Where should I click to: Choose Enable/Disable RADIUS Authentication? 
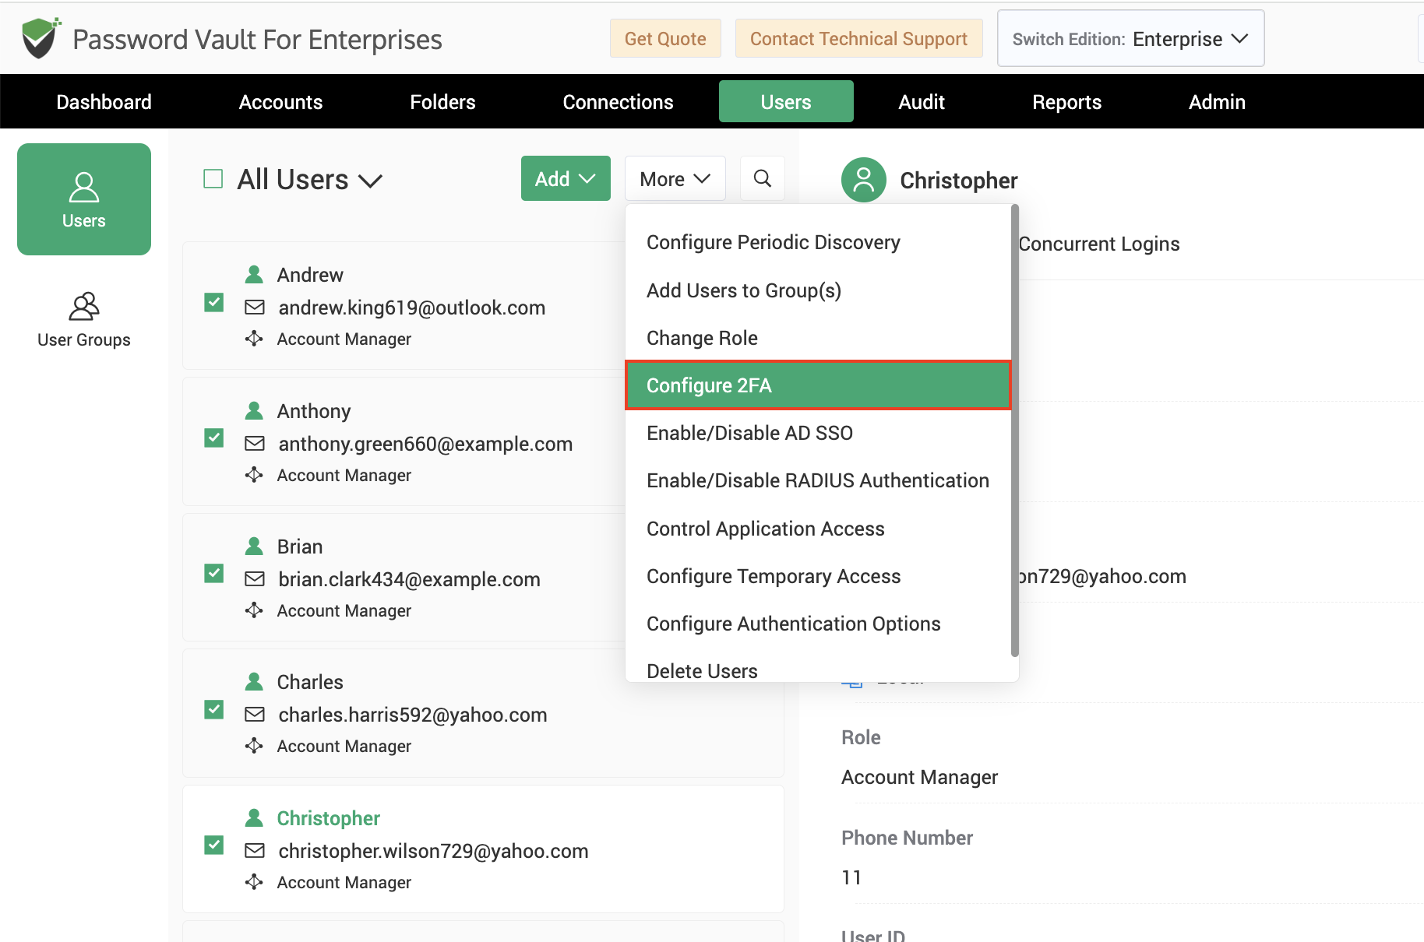click(818, 480)
